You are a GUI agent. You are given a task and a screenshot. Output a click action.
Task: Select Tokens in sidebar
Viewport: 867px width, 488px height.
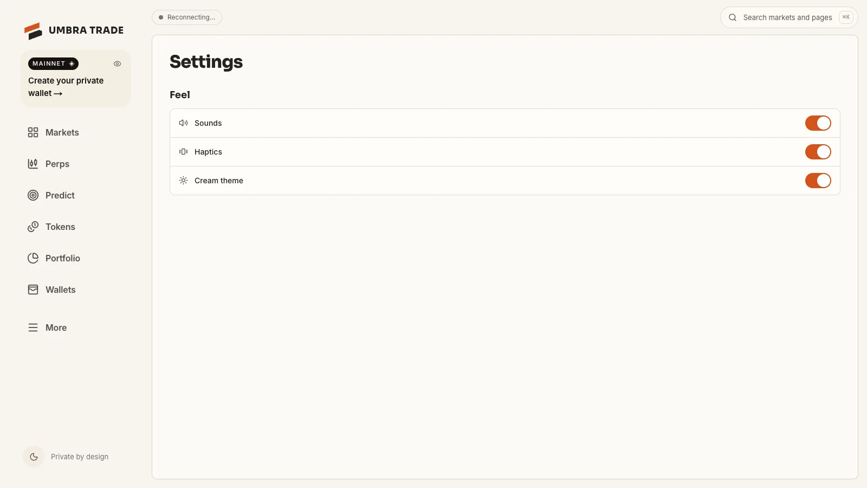coord(60,227)
